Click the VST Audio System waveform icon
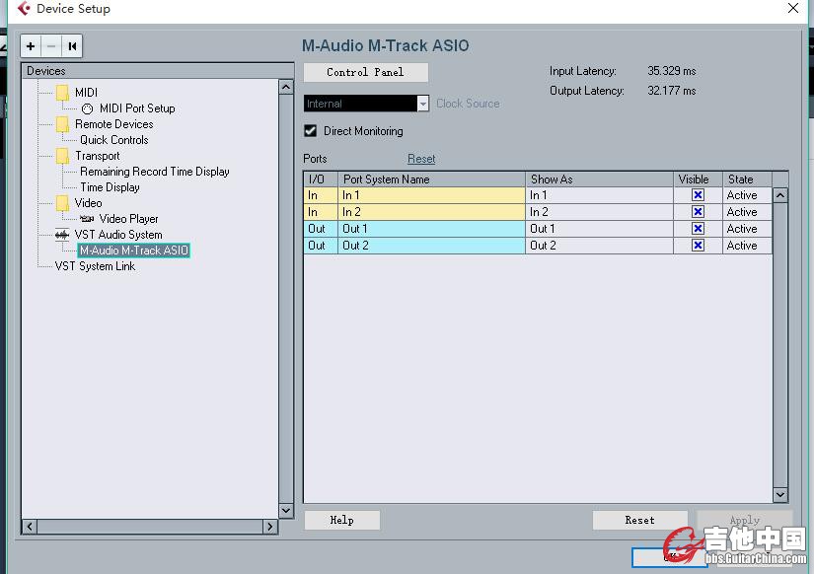This screenshot has width=814, height=574. (x=62, y=235)
